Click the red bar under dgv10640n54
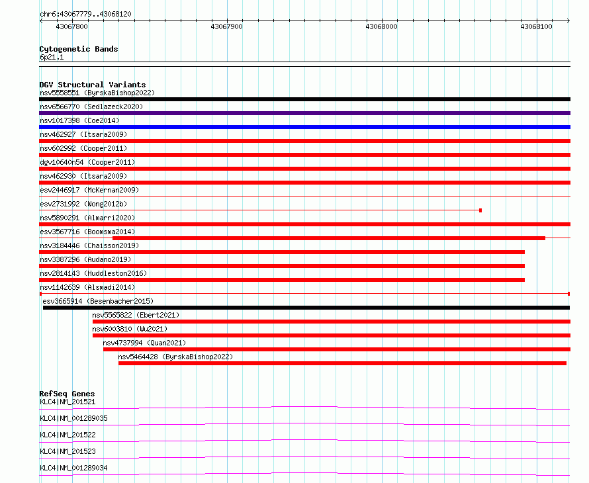 (304, 169)
